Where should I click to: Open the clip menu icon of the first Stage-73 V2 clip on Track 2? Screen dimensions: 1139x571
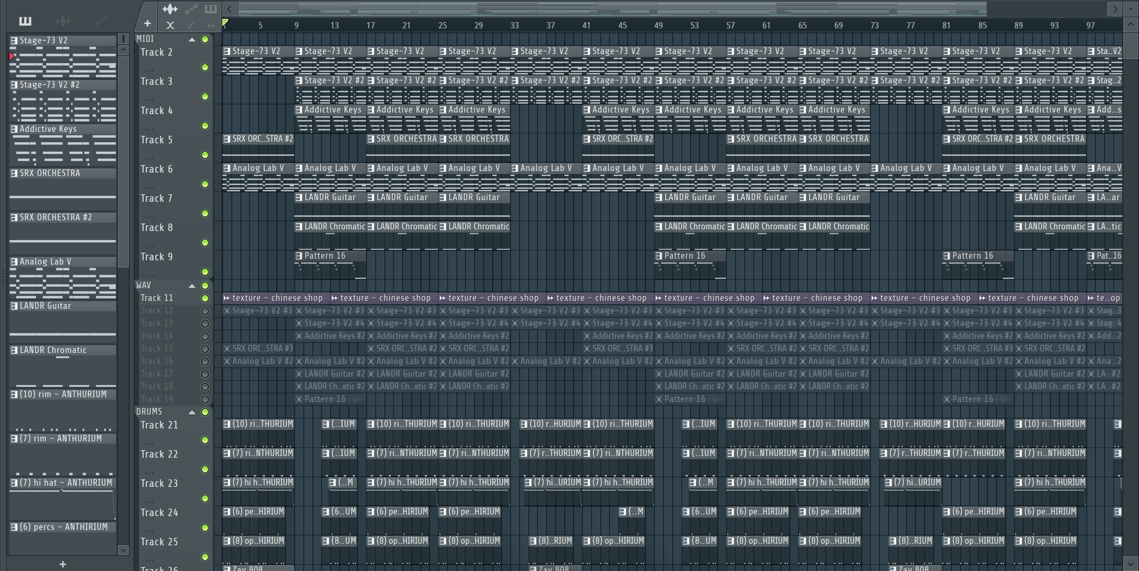click(227, 51)
